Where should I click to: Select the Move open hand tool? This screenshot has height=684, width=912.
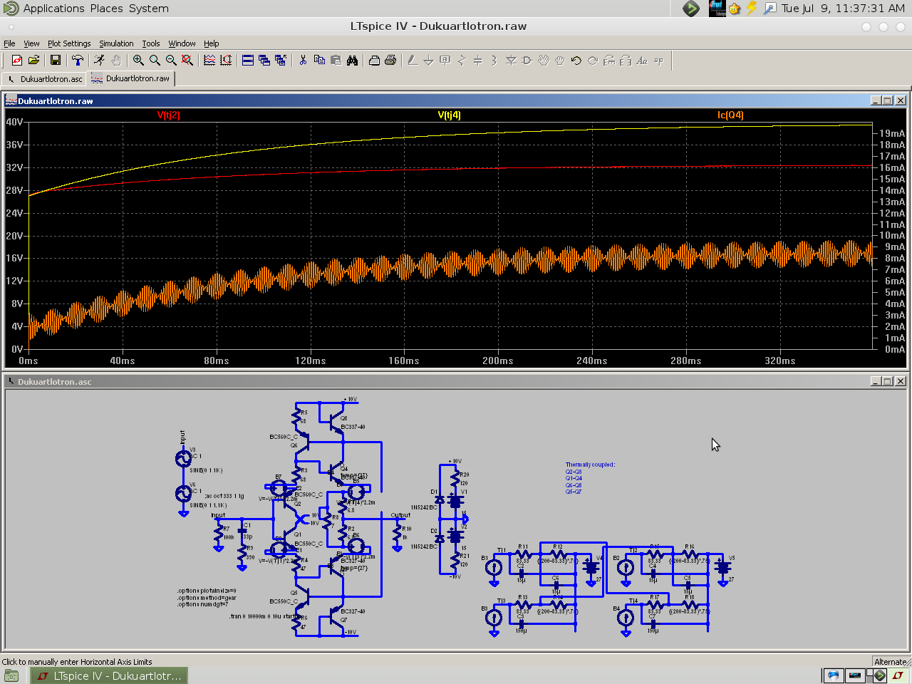click(x=544, y=61)
